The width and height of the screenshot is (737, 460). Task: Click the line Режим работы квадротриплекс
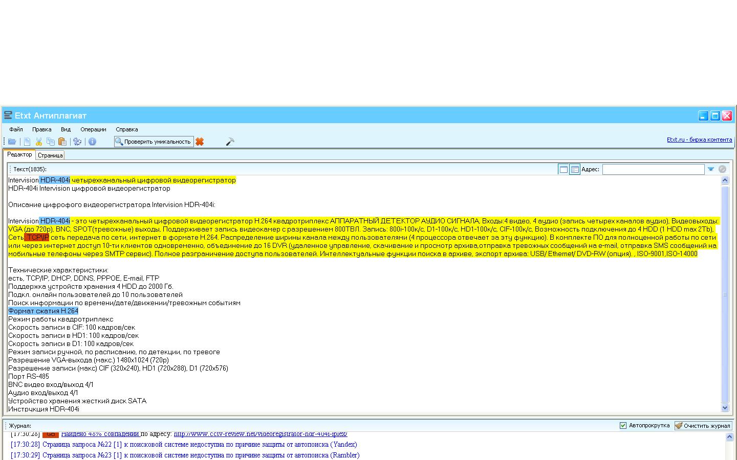coord(61,319)
